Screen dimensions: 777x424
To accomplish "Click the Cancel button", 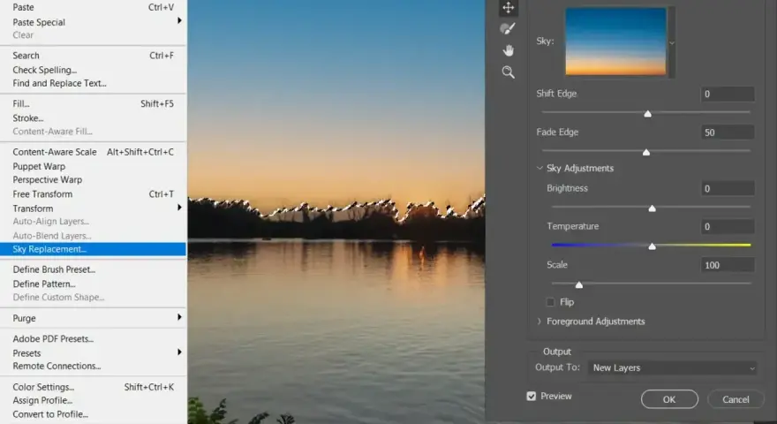I will click(x=736, y=399).
